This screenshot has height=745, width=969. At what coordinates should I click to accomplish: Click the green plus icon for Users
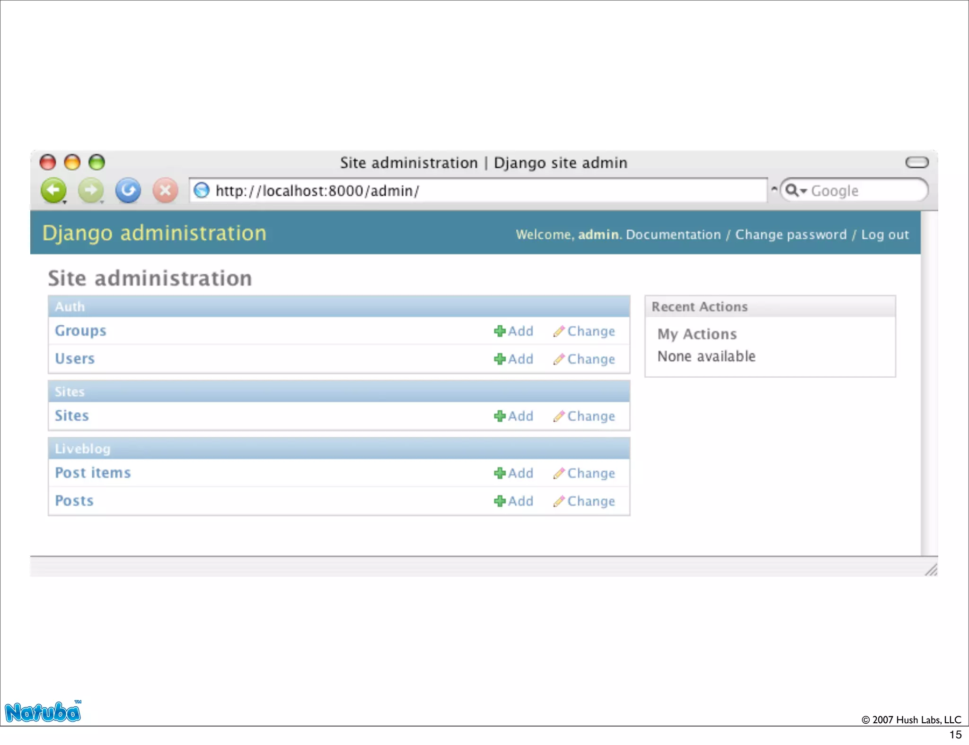pos(500,359)
